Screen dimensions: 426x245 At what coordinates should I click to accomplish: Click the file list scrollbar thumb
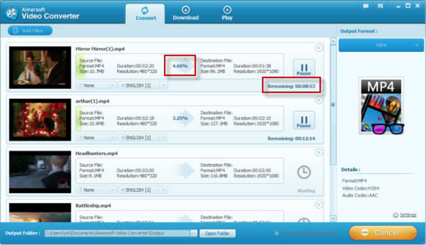[x=333, y=105]
